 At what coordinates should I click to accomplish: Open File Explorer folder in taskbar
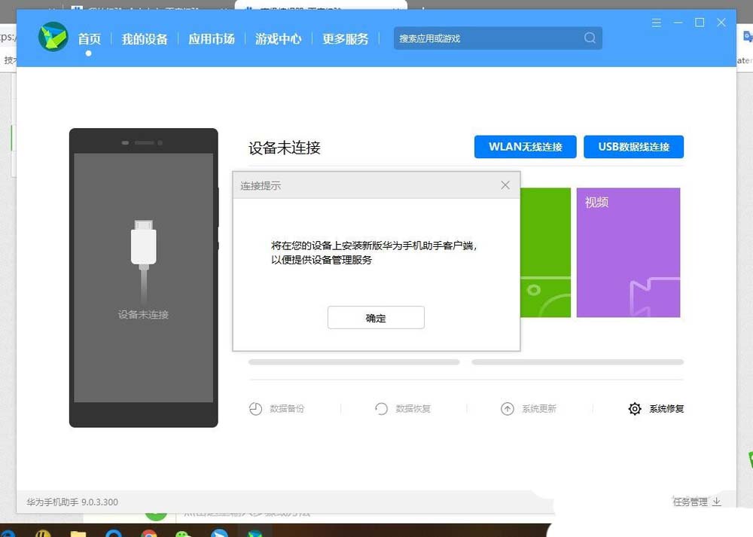[78, 533]
